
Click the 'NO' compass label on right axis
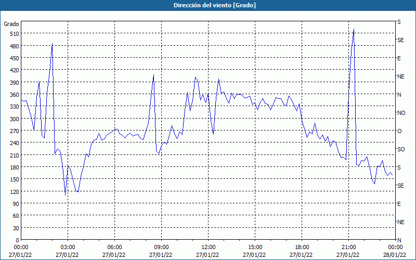(x=401, y=113)
